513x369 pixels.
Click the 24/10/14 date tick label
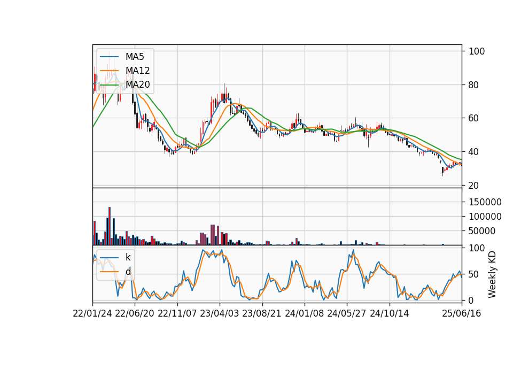point(390,313)
